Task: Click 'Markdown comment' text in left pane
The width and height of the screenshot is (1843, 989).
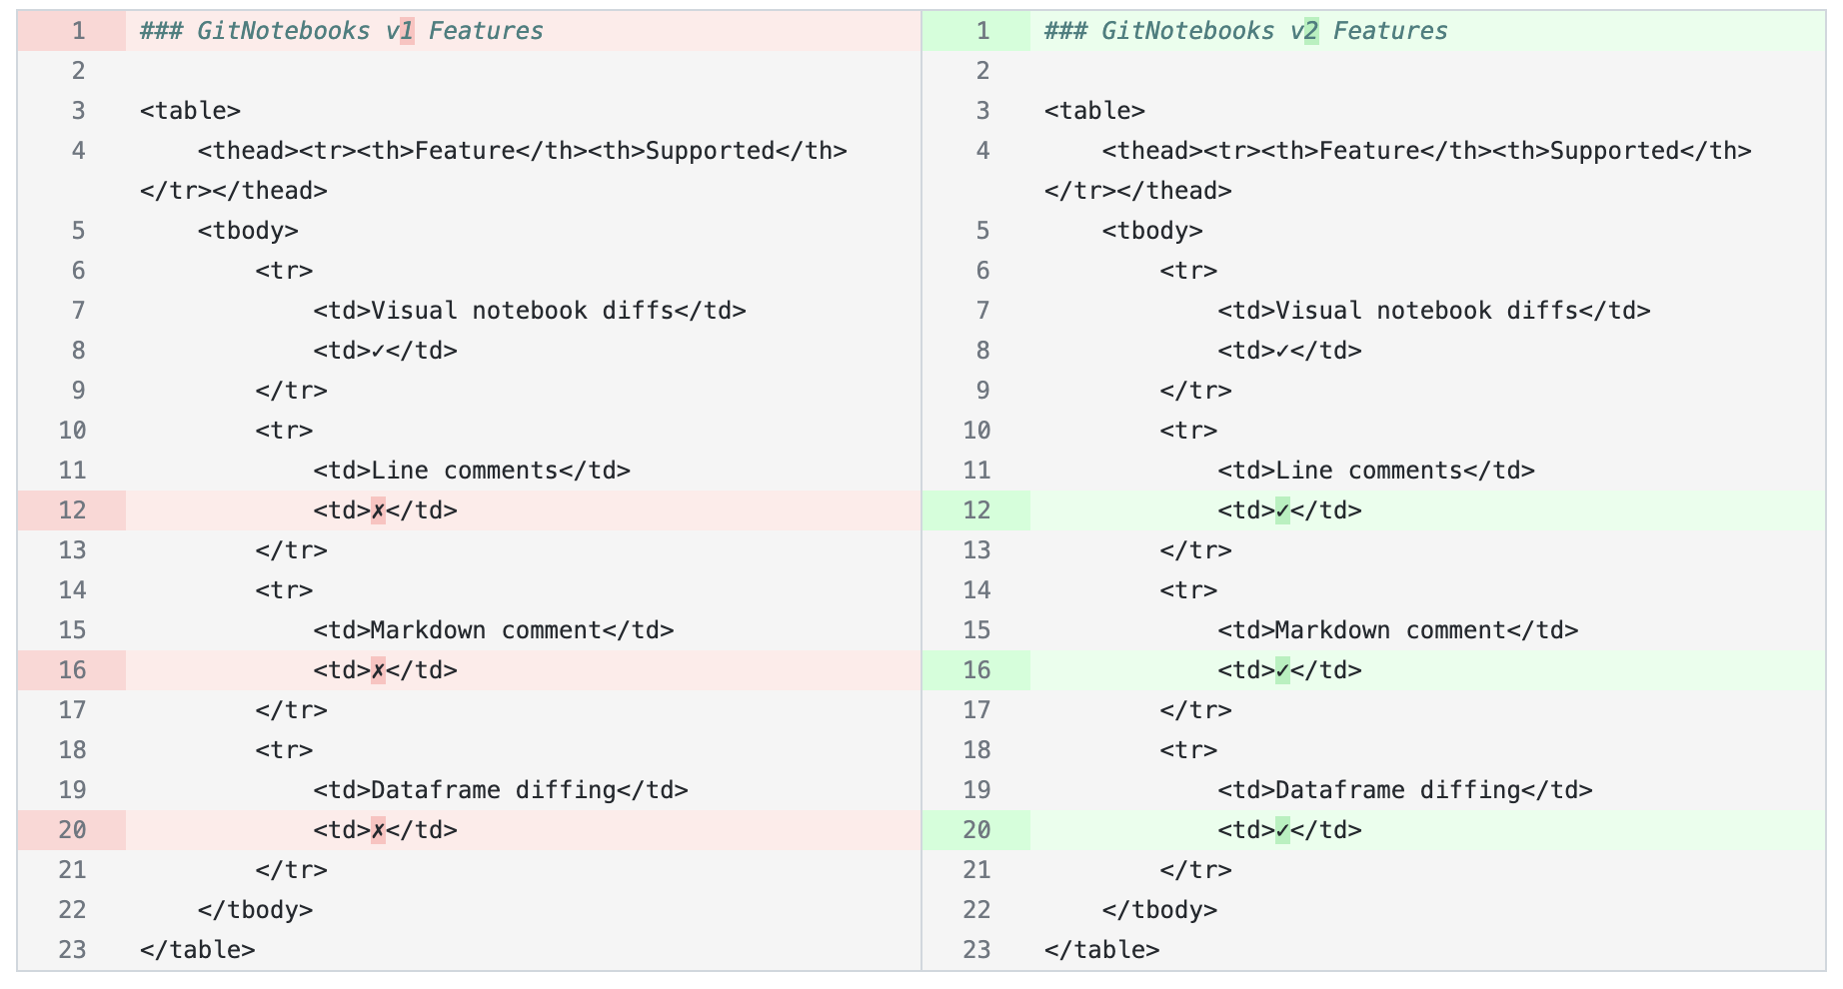Action: coord(486,630)
